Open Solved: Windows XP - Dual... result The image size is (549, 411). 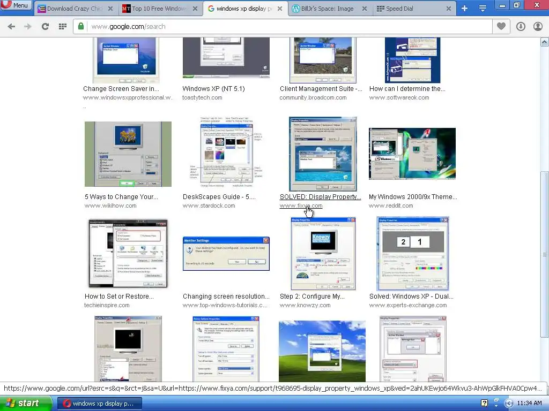[411, 296]
